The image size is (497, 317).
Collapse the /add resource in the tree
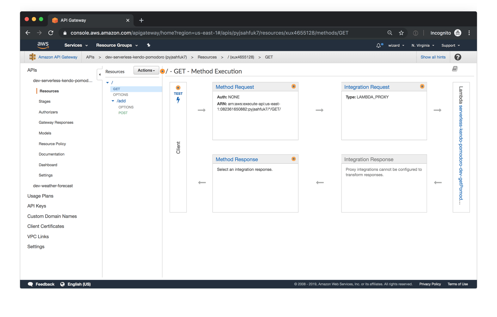113,101
